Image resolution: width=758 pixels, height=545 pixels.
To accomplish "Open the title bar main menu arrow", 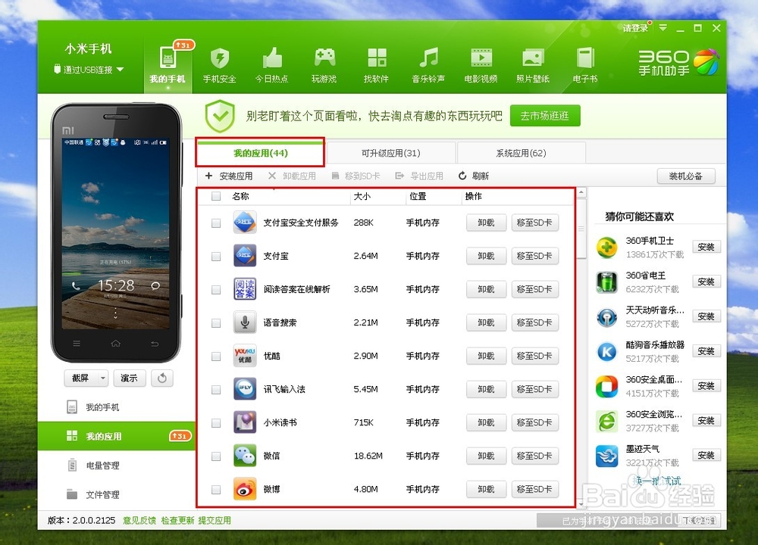I will coord(662,28).
